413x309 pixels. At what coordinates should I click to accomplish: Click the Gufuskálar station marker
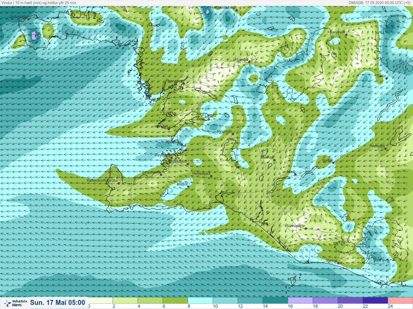pyautogui.click(x=29, y=19)
